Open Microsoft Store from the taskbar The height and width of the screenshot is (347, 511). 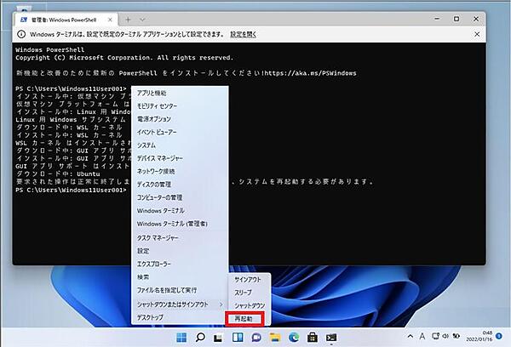[313, 338]
